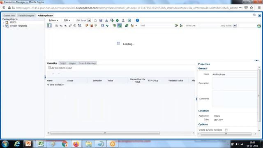Screen dimensions: 263x148
Task: Open Chrome from the Windows taskbar
Action: tap(65, 144)
